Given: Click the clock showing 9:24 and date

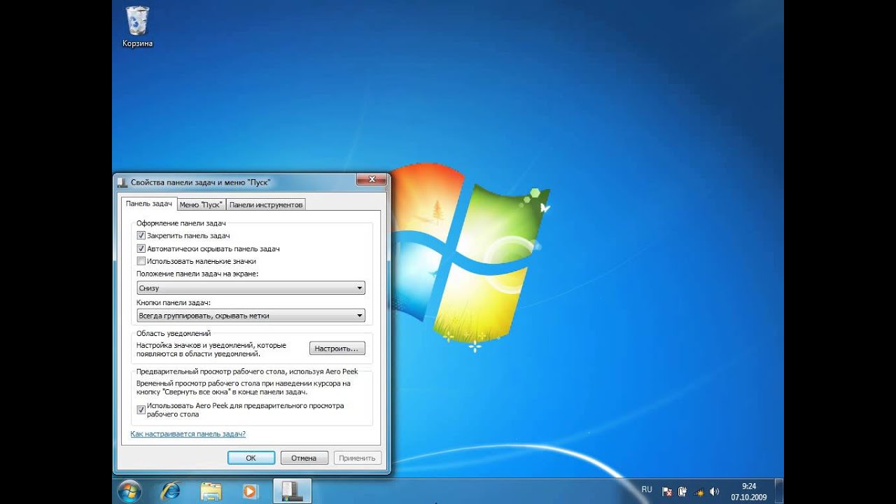Looking at the screenshot, I should tap(749, 491).
